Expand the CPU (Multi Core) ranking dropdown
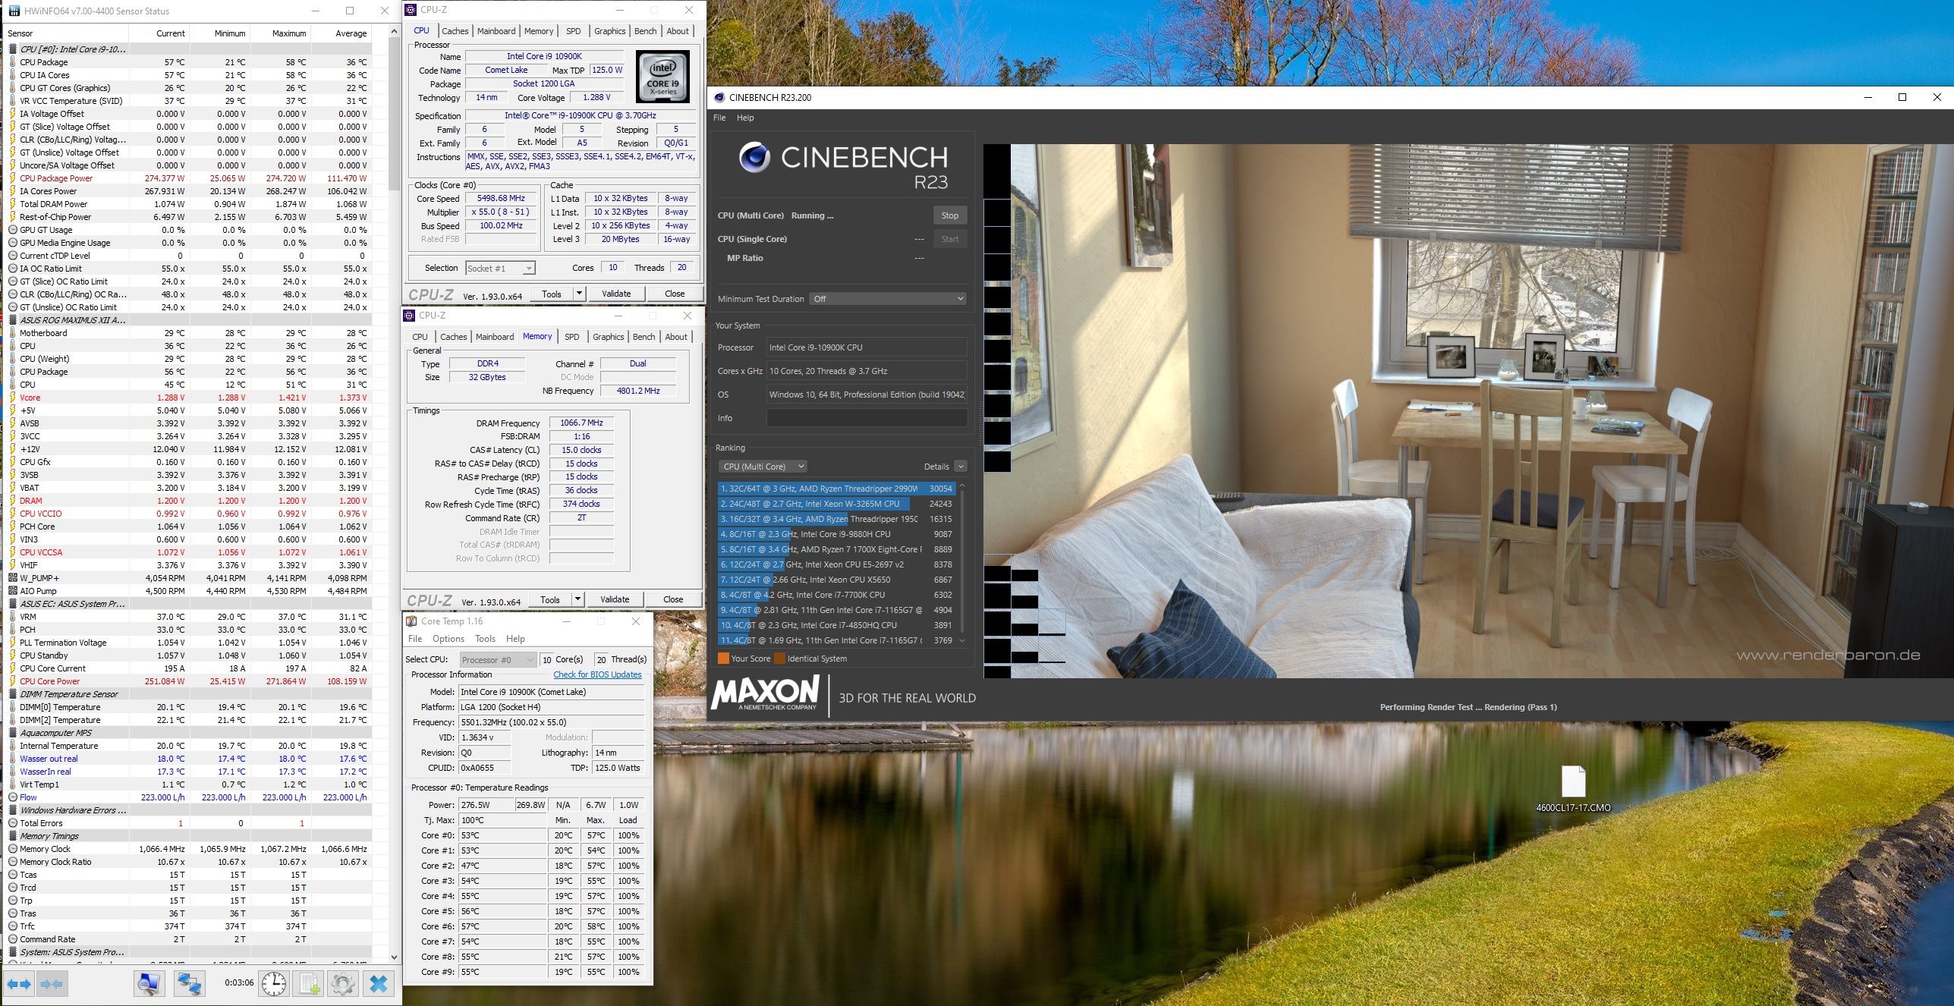The image size is (1954, 1006). click(x=763, y=467)
